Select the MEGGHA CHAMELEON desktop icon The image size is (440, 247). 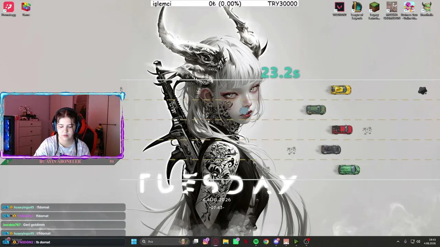click(x=392, y=11)
